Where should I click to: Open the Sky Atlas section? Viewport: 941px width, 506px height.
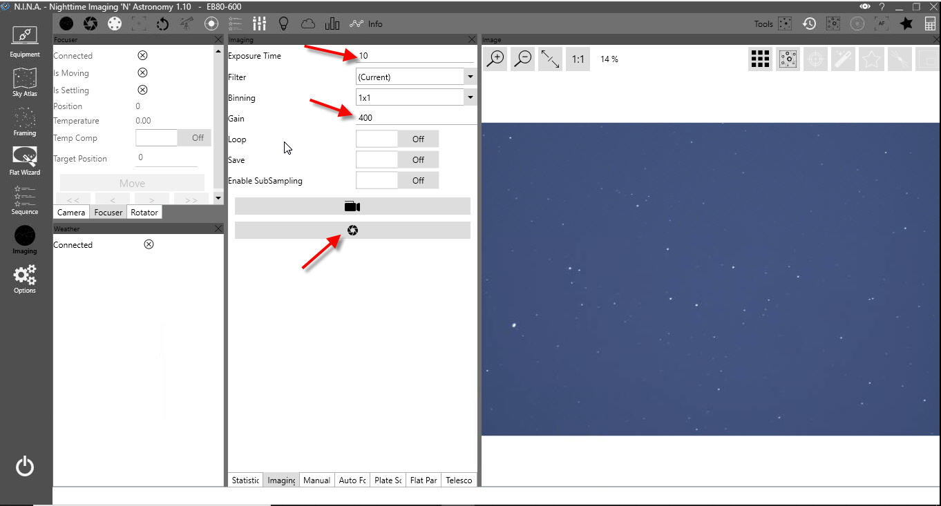[x=25, y=81]
